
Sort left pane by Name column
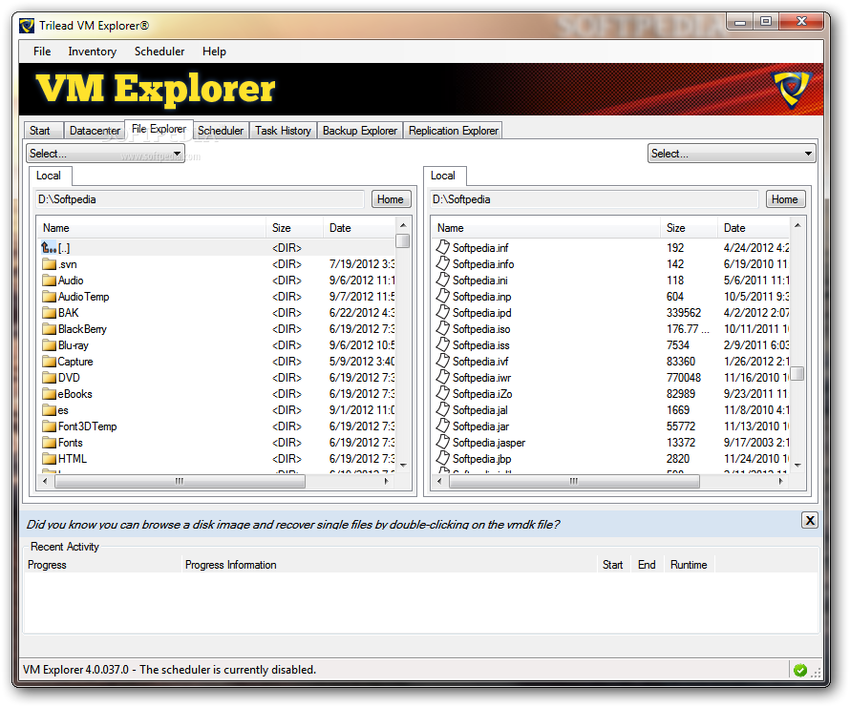click(x=153, y=228)
